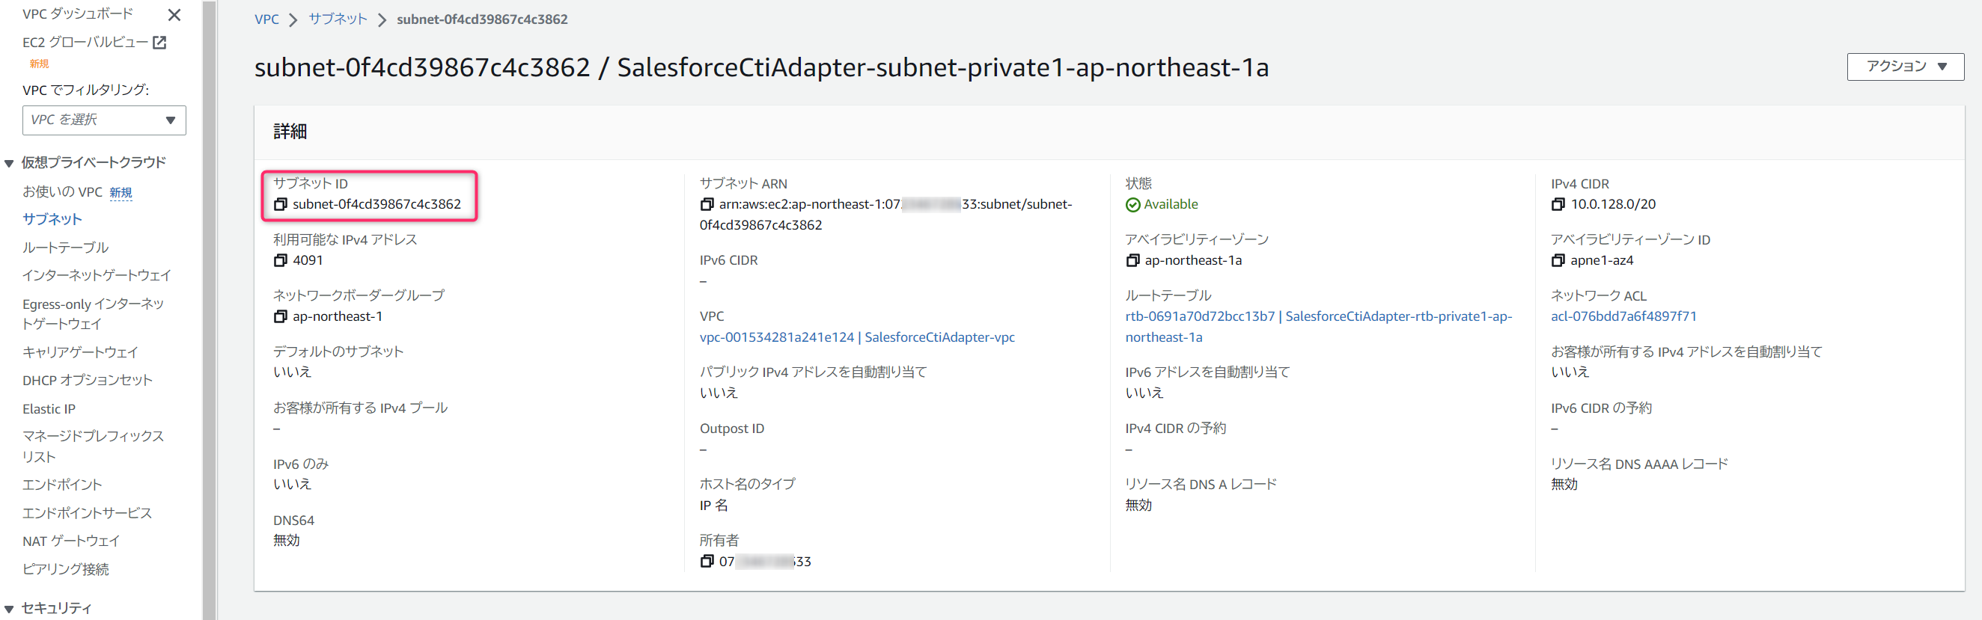Open キャリアゲートウェイ in sidebar
Image resolution: width=1982 pixels, height=620 pixels.
click(x=80, y=352)
